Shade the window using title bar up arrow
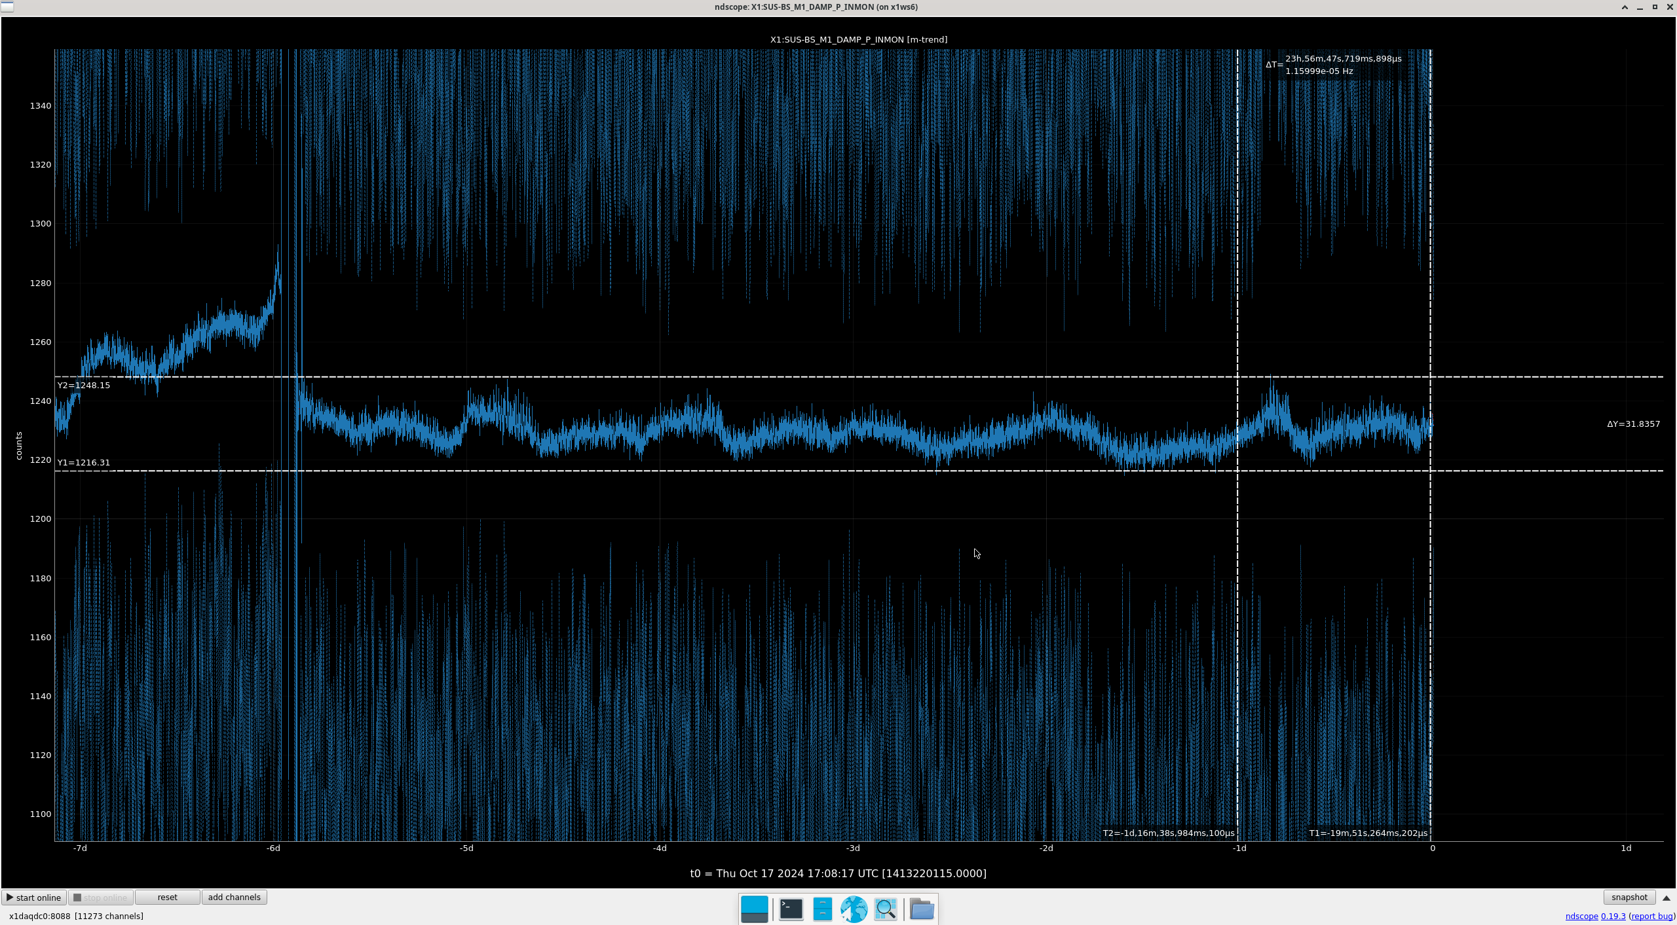1677x925 pixels. (x=1625, y=7)
